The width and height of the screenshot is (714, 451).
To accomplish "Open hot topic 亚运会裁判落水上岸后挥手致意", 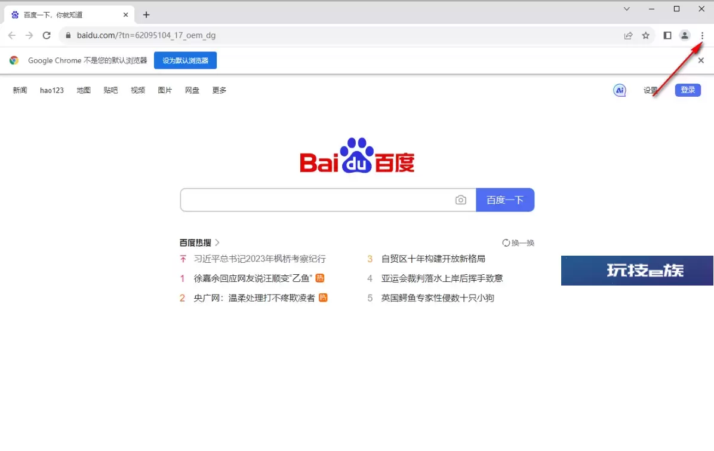I will [442, 278].
